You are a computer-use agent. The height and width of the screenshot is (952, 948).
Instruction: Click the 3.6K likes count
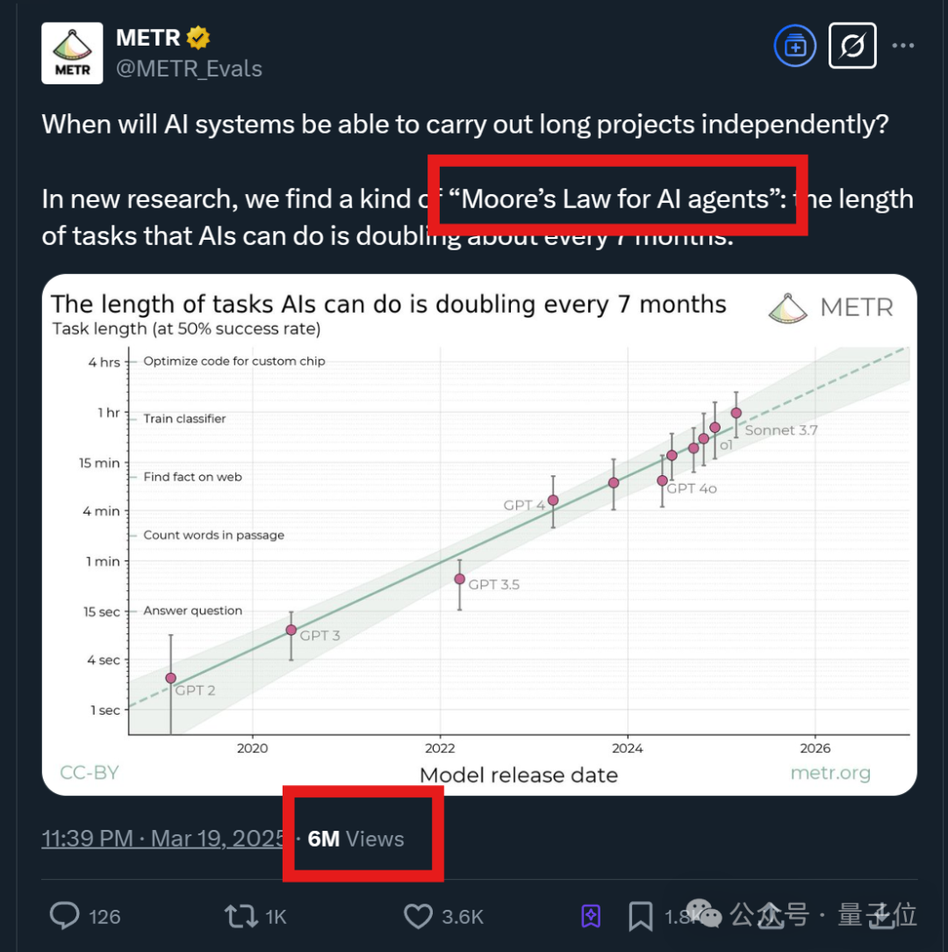tap(463, 916)
